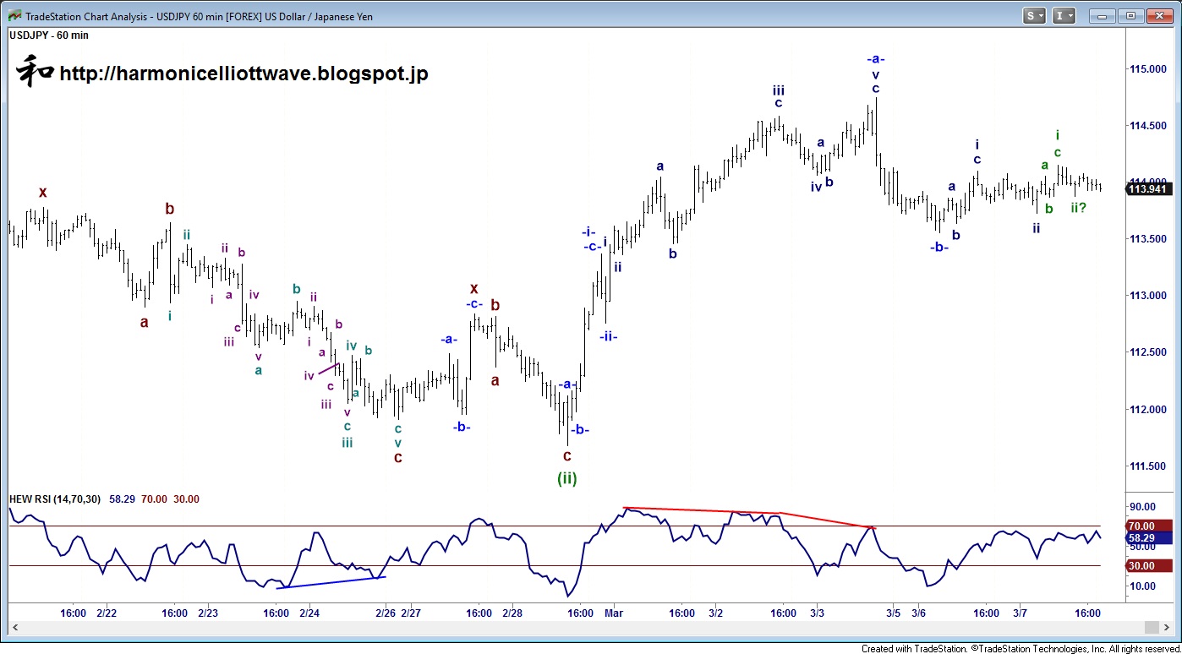Click the 113.941 current price tag
The height and width of the screenshot is (654, 1182).
pos(1149,188)
